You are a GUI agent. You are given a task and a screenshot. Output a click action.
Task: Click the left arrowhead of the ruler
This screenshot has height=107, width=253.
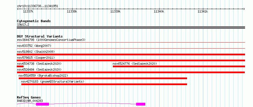tap(18, 9)
